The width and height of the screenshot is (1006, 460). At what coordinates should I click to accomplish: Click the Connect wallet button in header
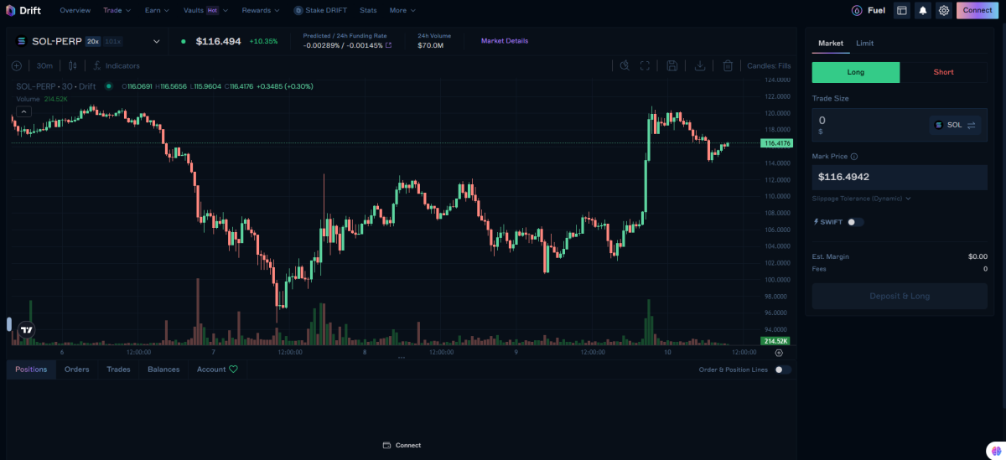click(977, 10)
